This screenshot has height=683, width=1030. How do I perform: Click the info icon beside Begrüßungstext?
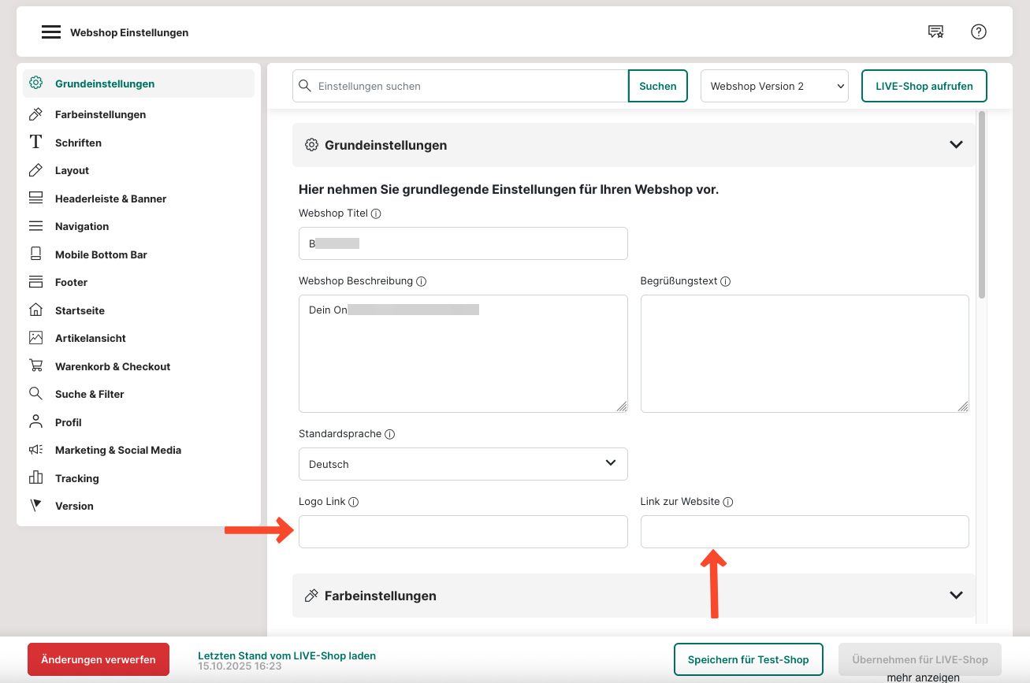pyautogui.click(x=726, y=281)
